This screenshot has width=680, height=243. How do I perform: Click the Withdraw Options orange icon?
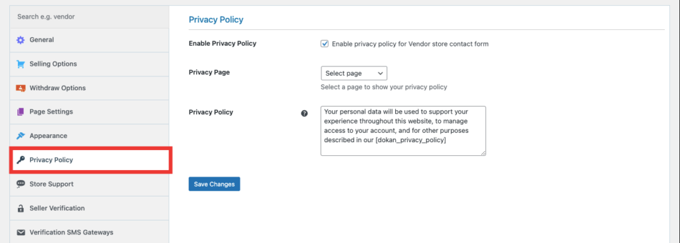(21, 88)
